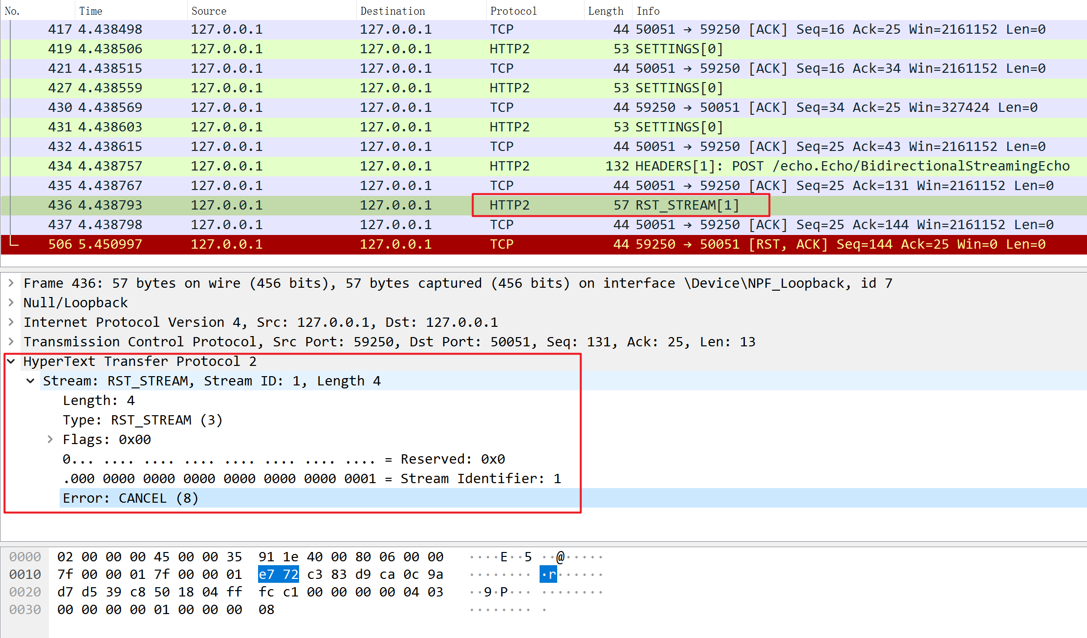Collapse the Stream: RST_STREAM subtree

click(30, 381)
